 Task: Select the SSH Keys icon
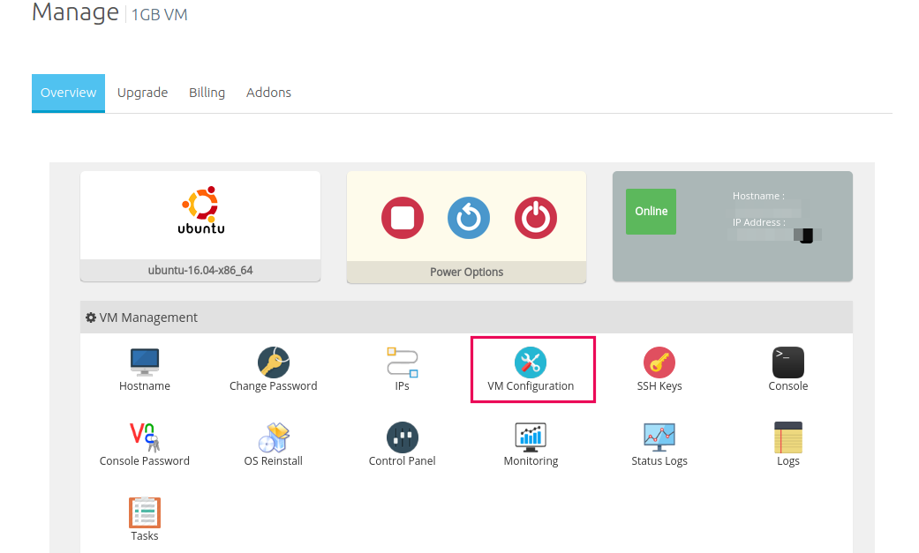[659, 368]
